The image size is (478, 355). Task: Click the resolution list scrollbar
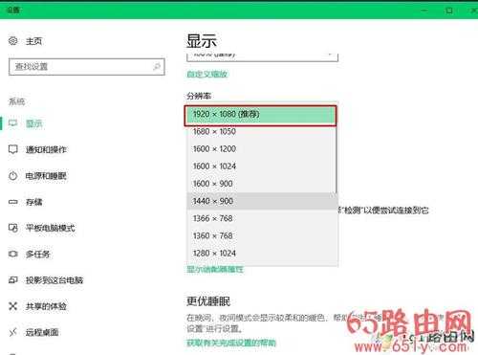tap(337, 160)
